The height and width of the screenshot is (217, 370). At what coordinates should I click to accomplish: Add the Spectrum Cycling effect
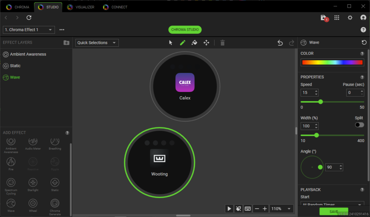tap(11, 186)
